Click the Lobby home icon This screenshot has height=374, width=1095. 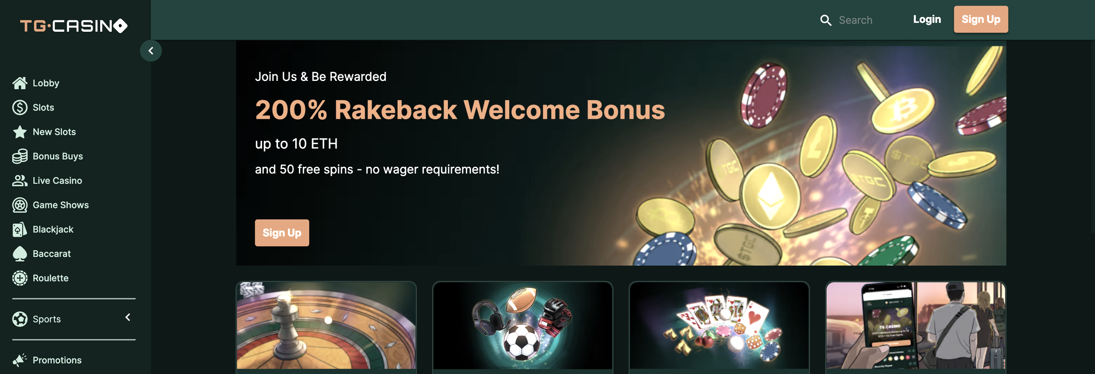point(20,83)
